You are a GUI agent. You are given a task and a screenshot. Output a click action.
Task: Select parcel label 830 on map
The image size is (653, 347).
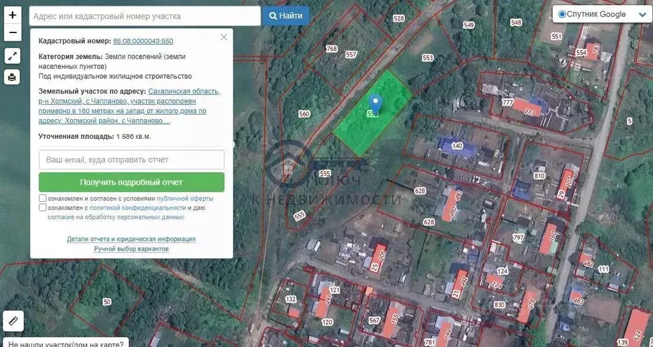pos(499,305)
